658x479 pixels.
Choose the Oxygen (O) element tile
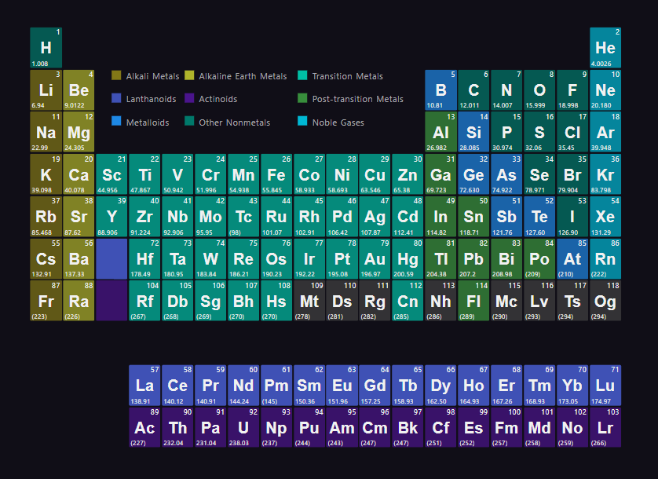pos(539,90)
